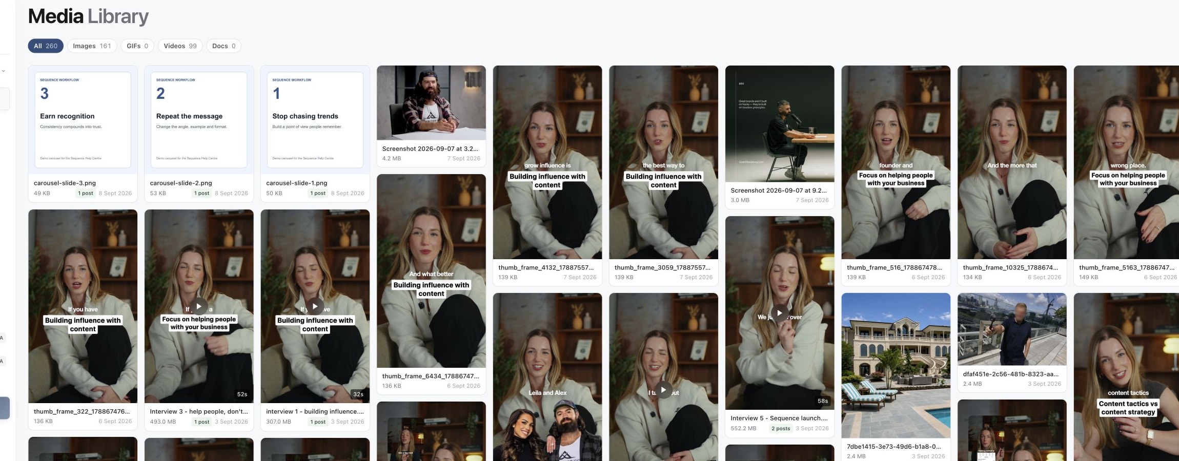The image size is (1179, 461).
Task: Open the podcast desk Screenshot 3.0 MB thumbnail
Action: point(780,123)
